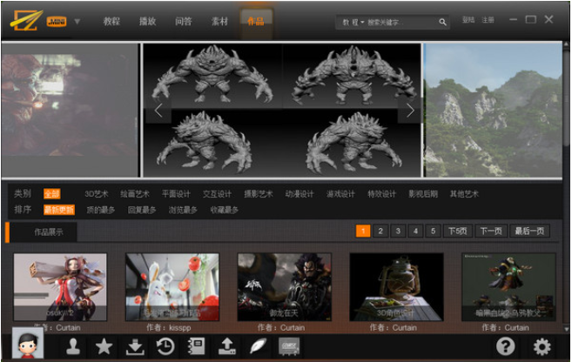Open the 3D角色设计 lantern thumbnail
572x362 pixels.
pyautogui.click(x=396, y=287)
